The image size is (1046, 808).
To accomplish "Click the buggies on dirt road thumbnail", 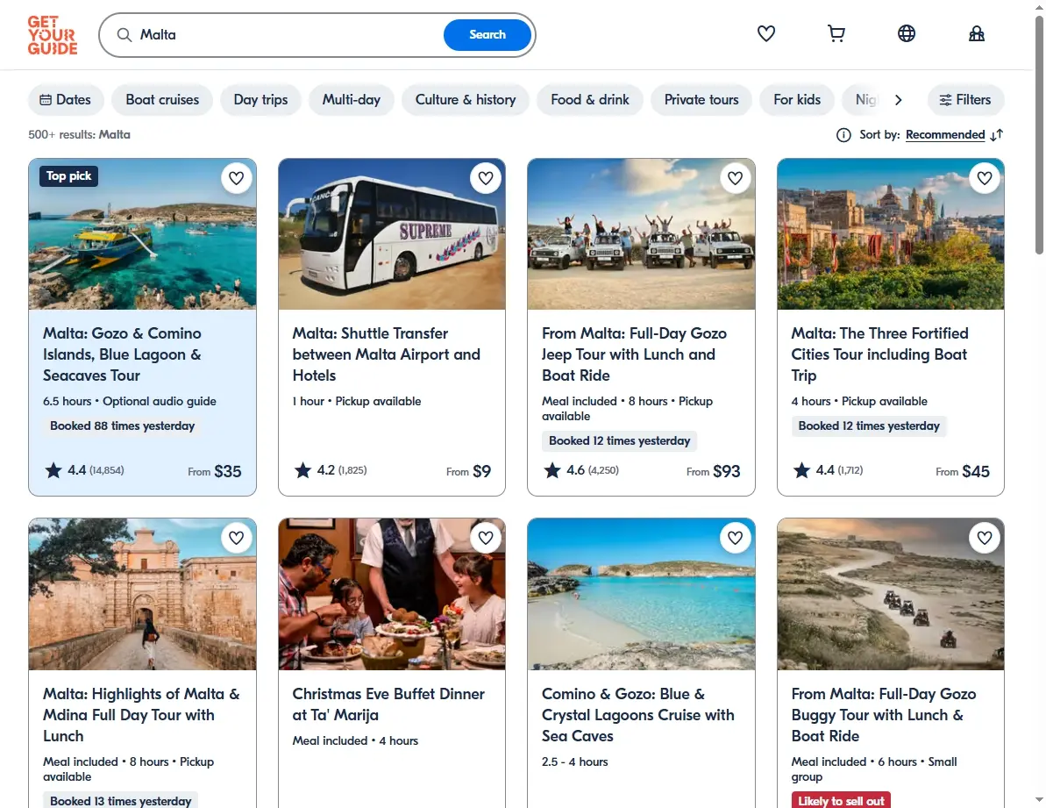I will [891, 594].
